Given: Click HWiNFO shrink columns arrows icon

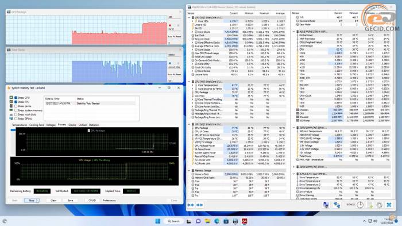Looking at the screenshot, I should [x=200, y=205].
